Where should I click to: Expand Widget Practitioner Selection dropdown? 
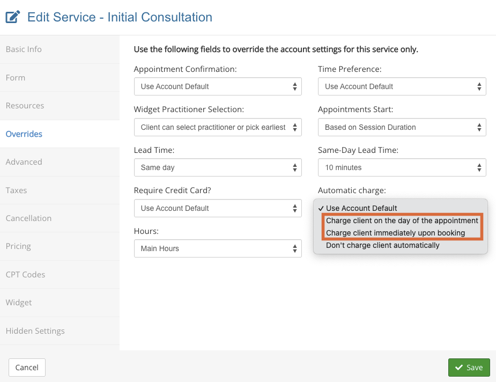pyautogui.click(x=217, y=127)
